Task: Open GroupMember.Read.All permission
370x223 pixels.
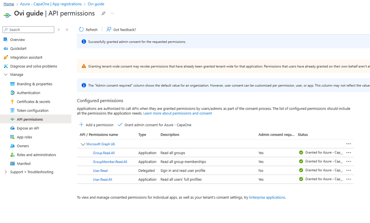Action: [x=110, y=162]
